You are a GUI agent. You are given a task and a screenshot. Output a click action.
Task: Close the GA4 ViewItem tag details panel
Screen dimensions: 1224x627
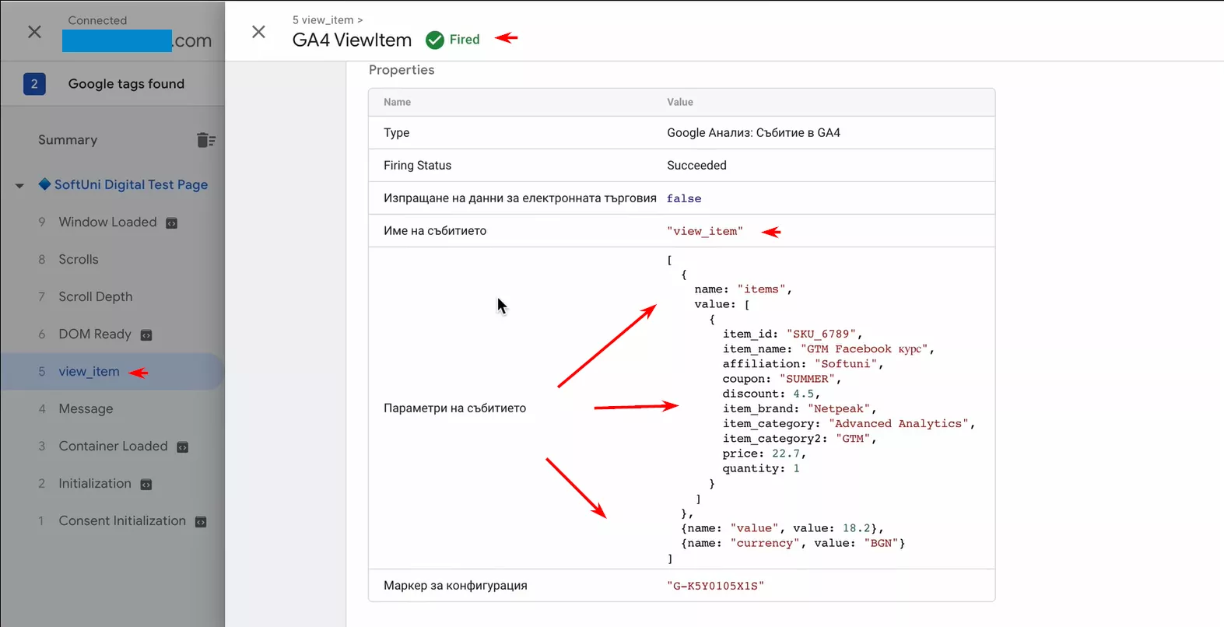(x=259, y=32)
